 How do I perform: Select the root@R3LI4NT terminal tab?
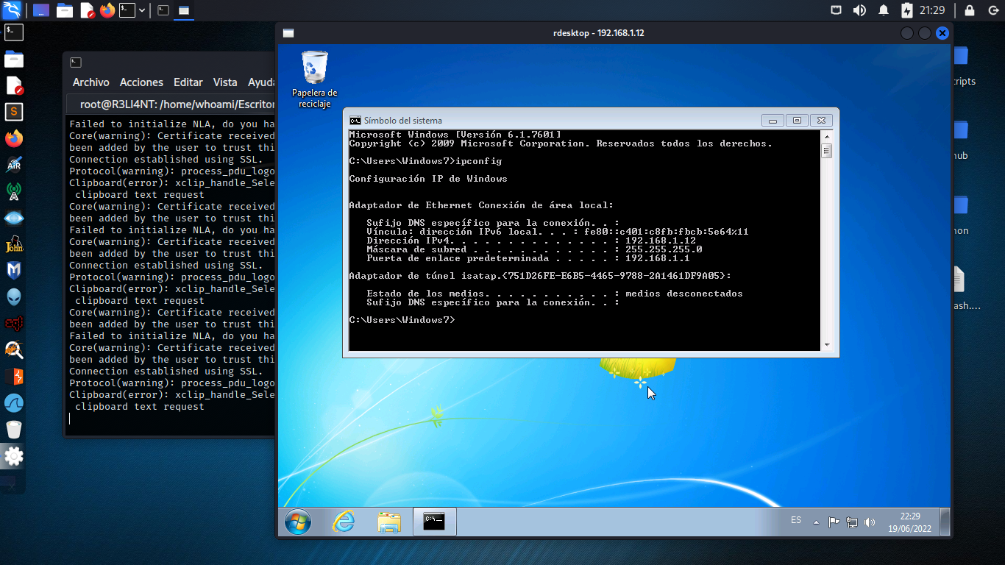click(x=171, y=104)
